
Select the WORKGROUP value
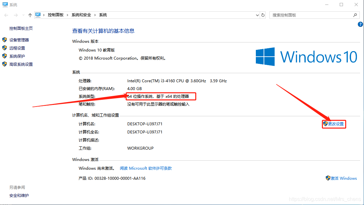(x=141, y=148)
